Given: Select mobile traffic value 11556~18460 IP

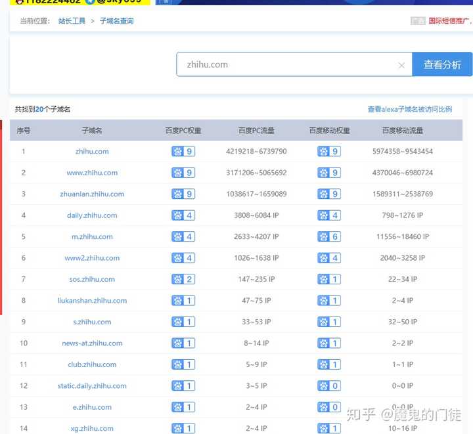Looking at the screenshot, I should pyautogui.click(x=403, y=236).
